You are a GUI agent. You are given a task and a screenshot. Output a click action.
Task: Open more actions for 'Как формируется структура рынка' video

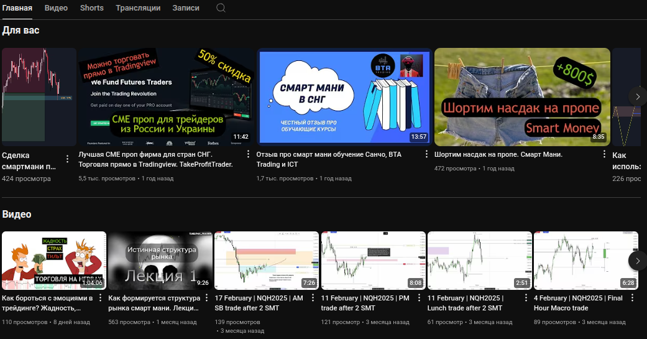(206, 298)
